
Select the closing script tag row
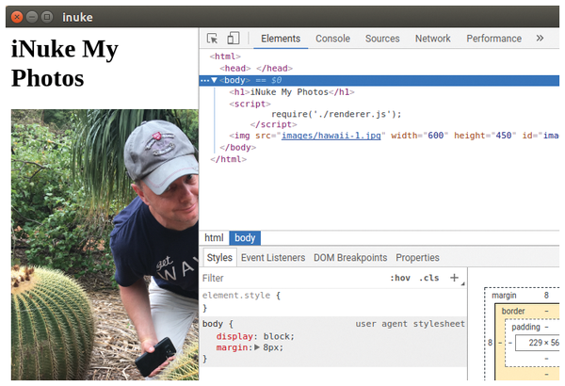pos(273,124)
